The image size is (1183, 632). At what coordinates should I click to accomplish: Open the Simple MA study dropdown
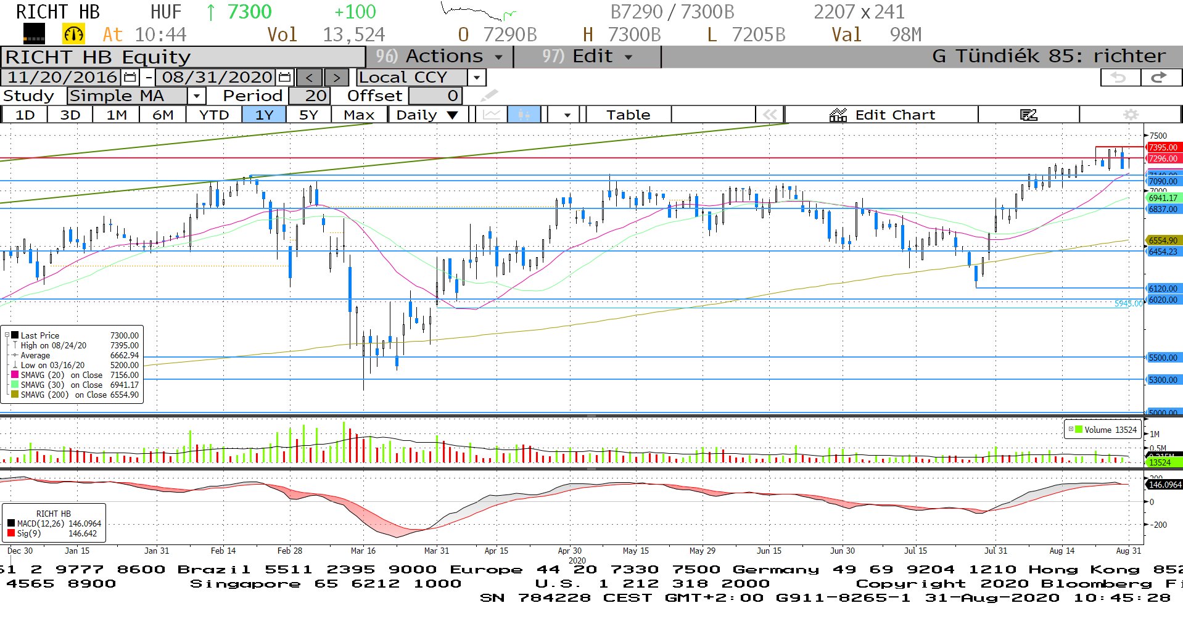coord(196,96)
